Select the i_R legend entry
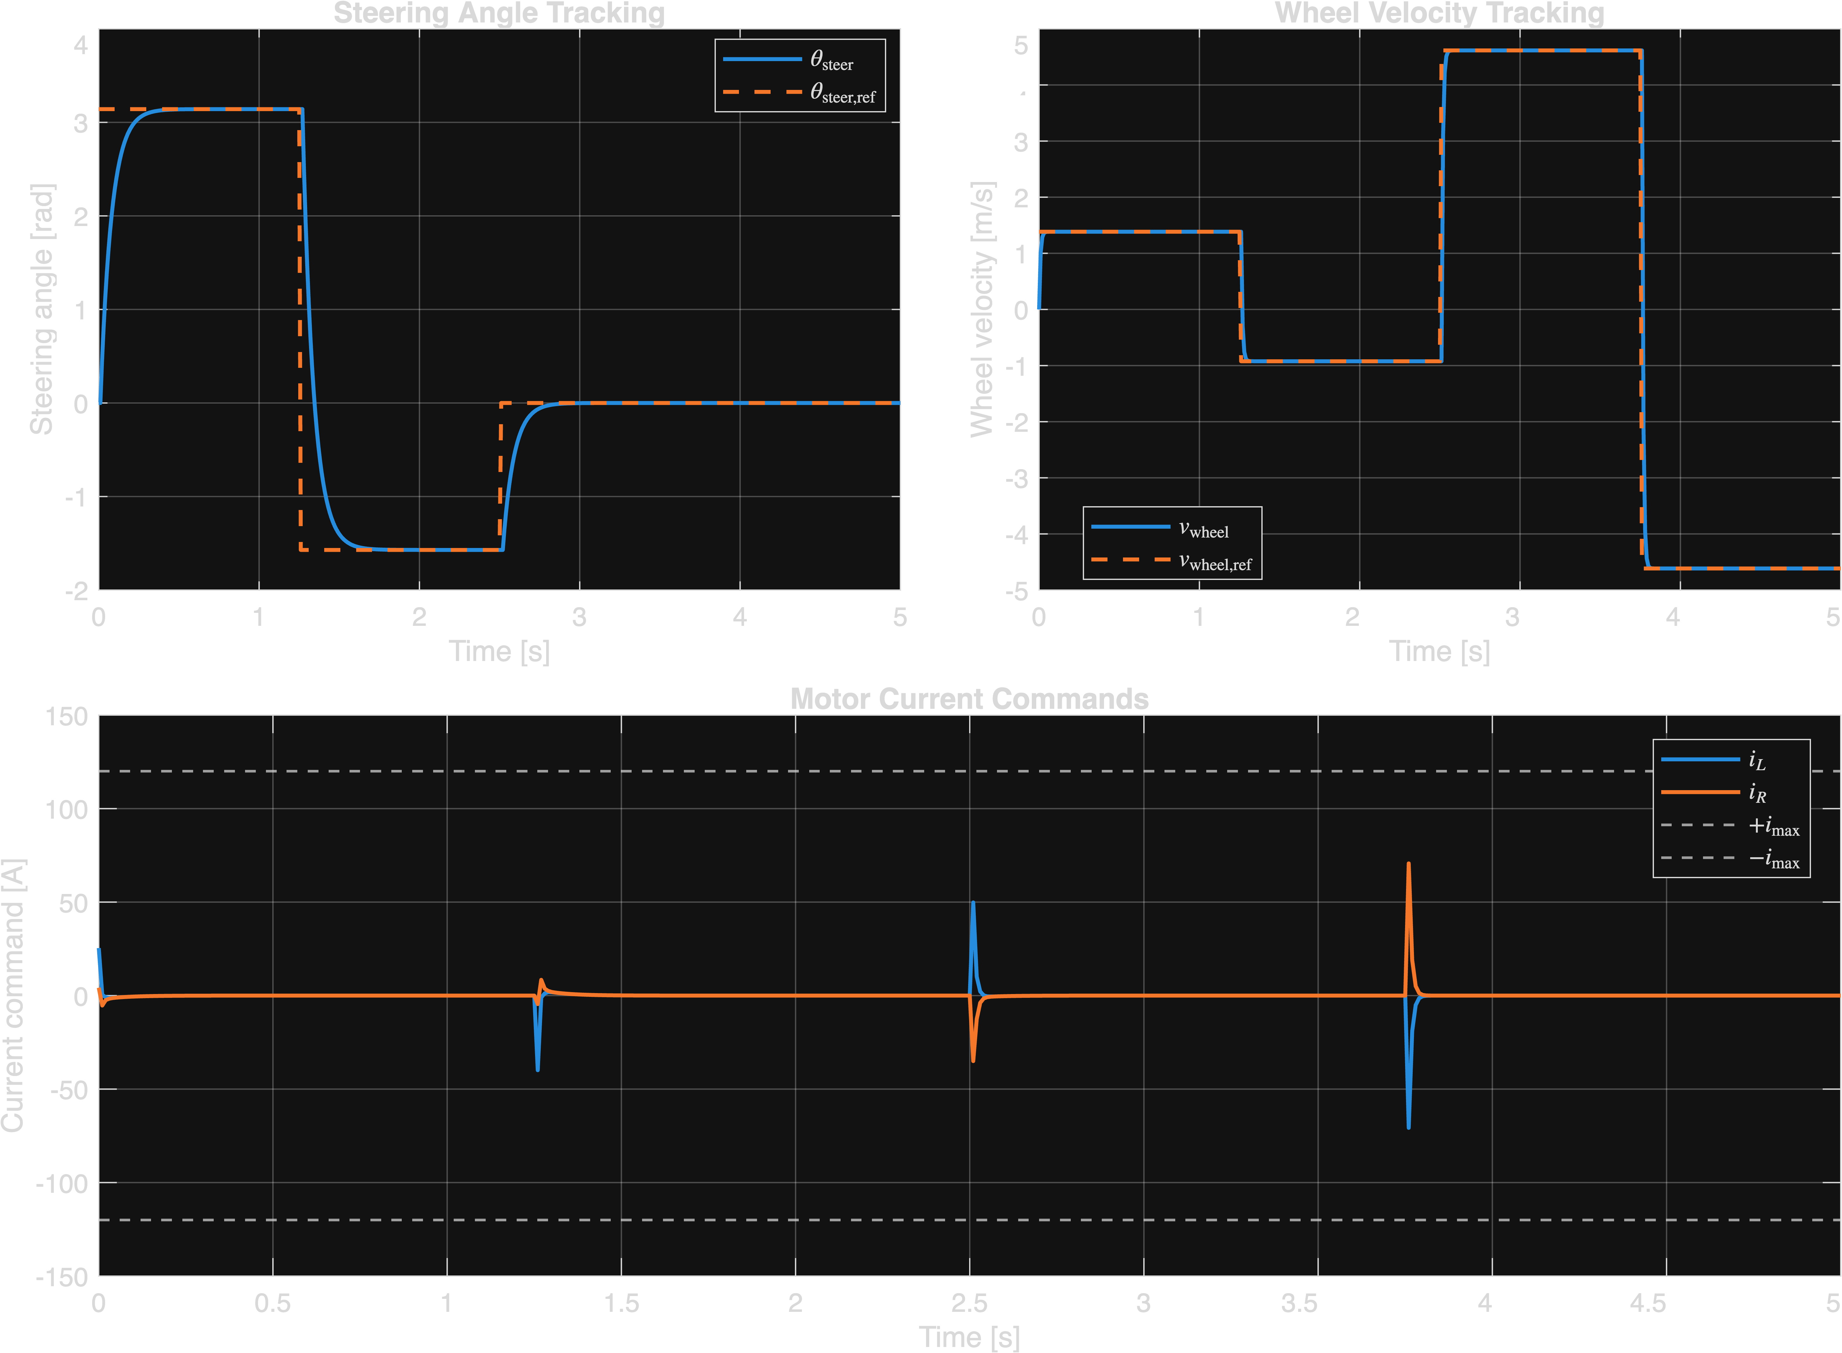This screenshot has height=1353, width=1842. [1713, 792]
